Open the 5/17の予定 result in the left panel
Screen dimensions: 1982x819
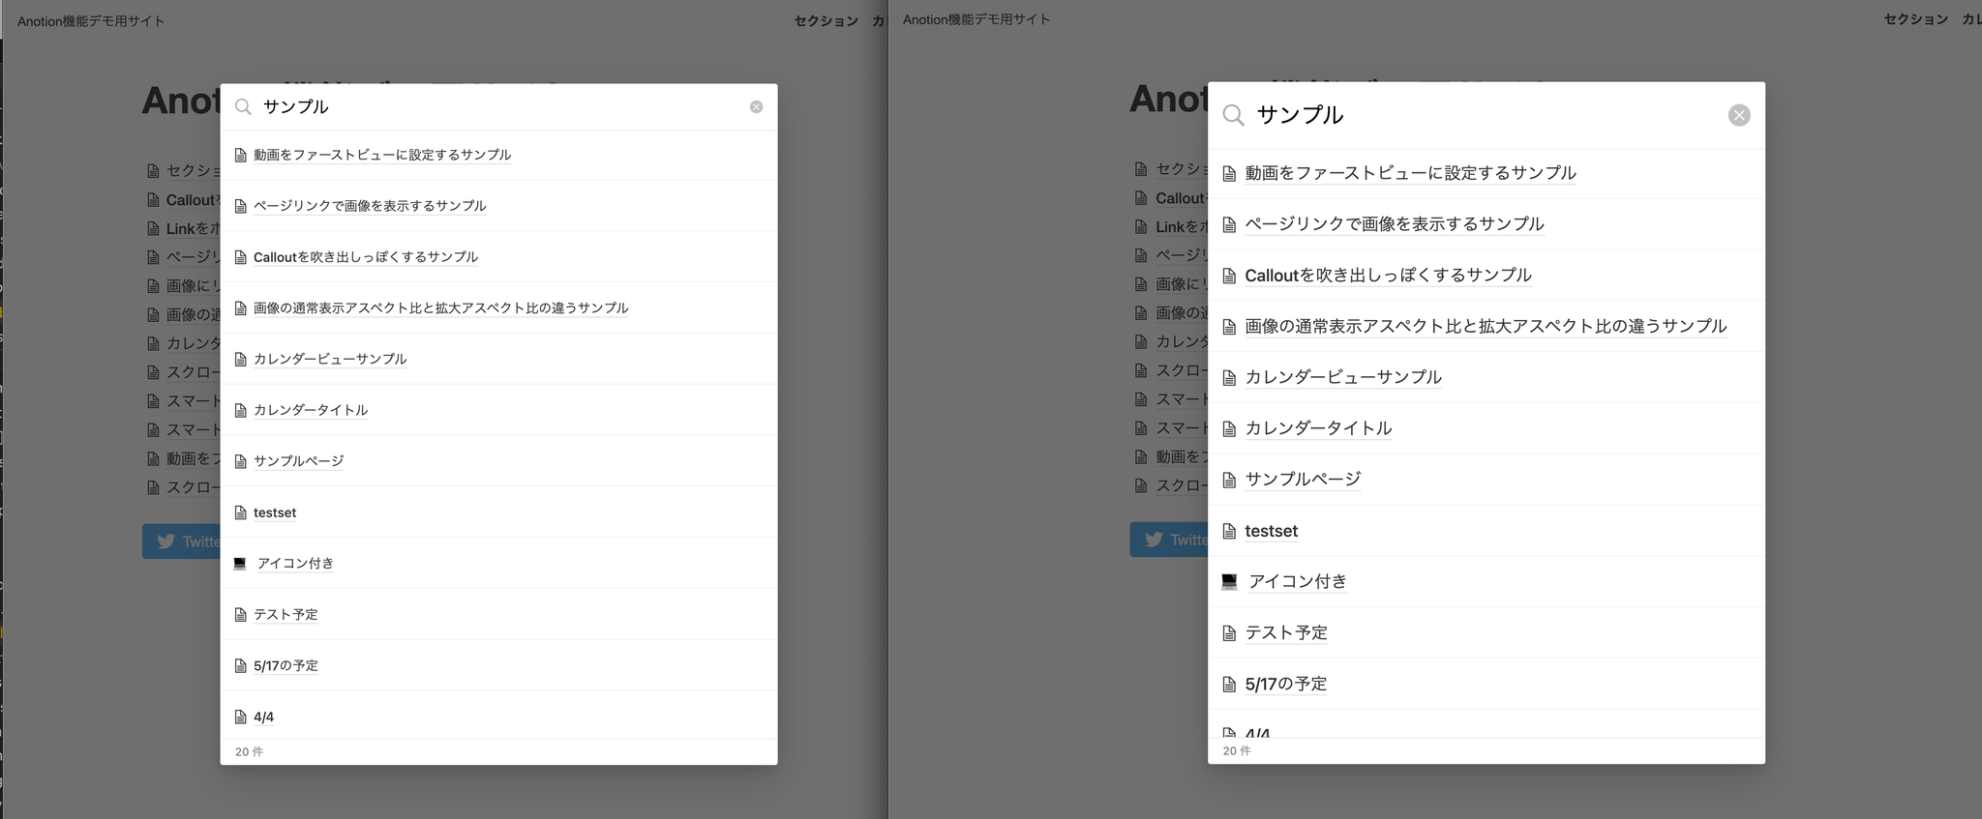pyautogui.click(x=285, y=666)
